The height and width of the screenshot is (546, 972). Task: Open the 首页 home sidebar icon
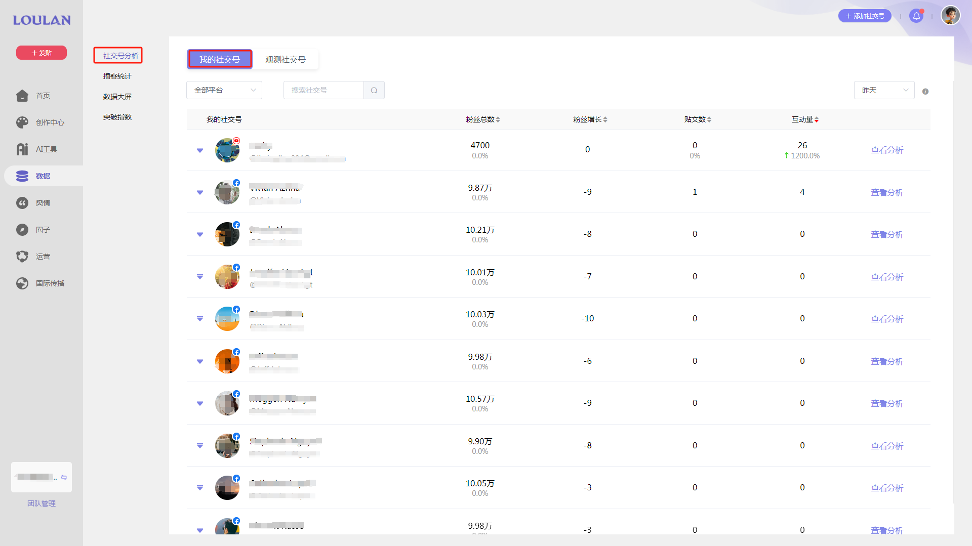22,96
